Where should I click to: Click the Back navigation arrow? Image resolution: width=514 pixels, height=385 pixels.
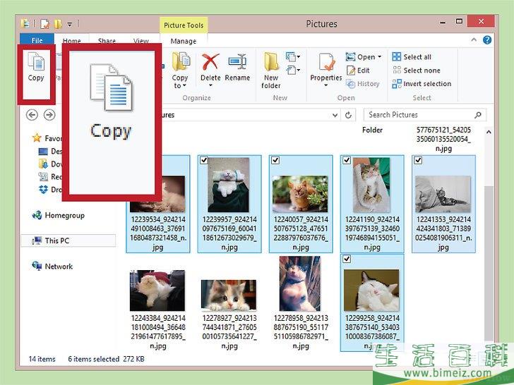pos(32,115)
